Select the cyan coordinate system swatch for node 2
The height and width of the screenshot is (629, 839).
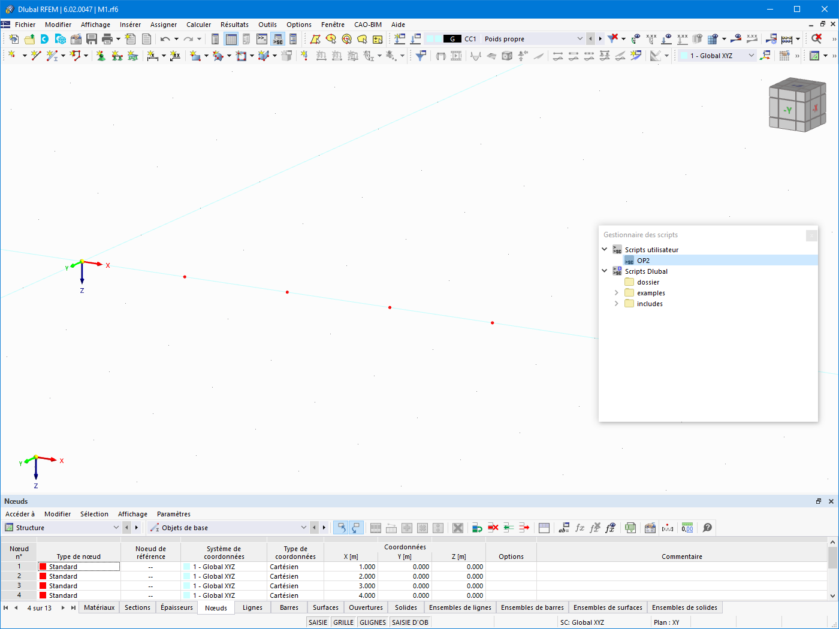(186, 576)
